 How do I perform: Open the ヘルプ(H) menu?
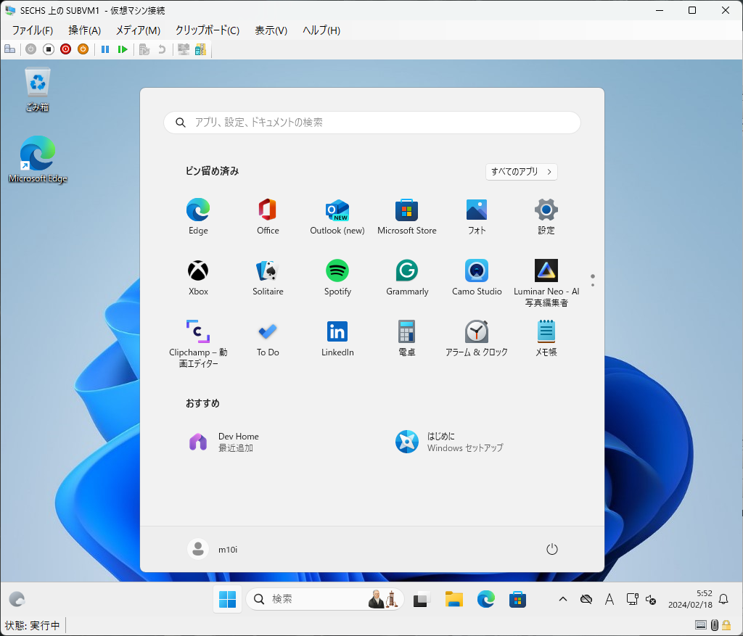tap(321, 30)
